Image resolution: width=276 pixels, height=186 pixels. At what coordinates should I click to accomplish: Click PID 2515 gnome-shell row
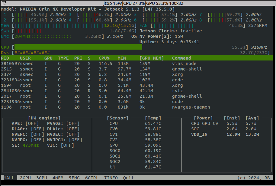point(136,69)
